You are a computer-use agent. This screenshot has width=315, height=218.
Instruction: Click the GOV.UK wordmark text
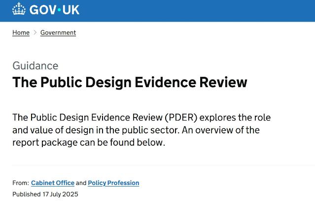(x=54, y=9)
